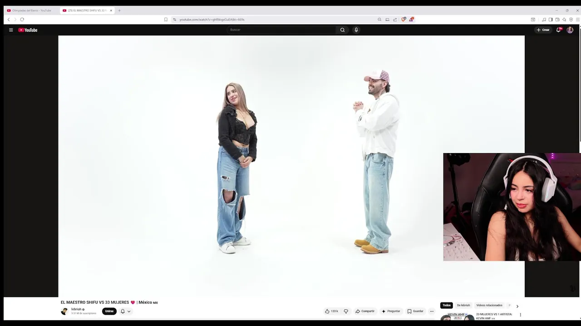Save video with Guardar button
Screen dimensions: 581x326
click(415, 311)
